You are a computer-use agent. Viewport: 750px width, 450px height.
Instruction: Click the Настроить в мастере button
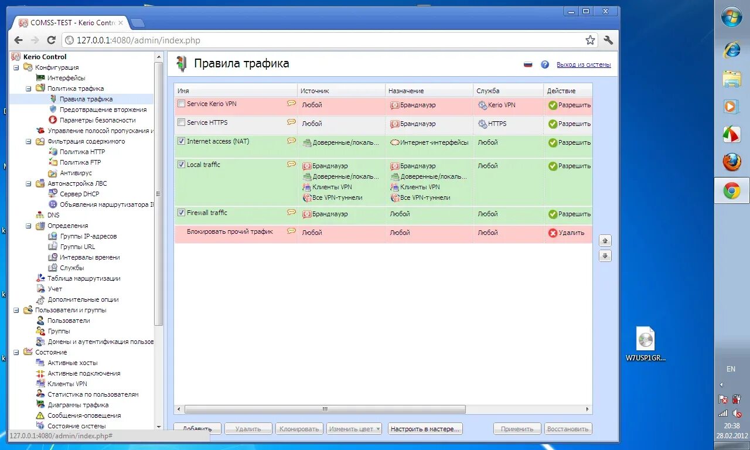(x=426, y=429)
